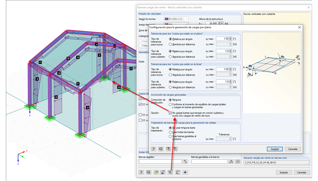The image size is (318, 181).
Task: Close the plane configuration dialog
Action: [299, 27]
